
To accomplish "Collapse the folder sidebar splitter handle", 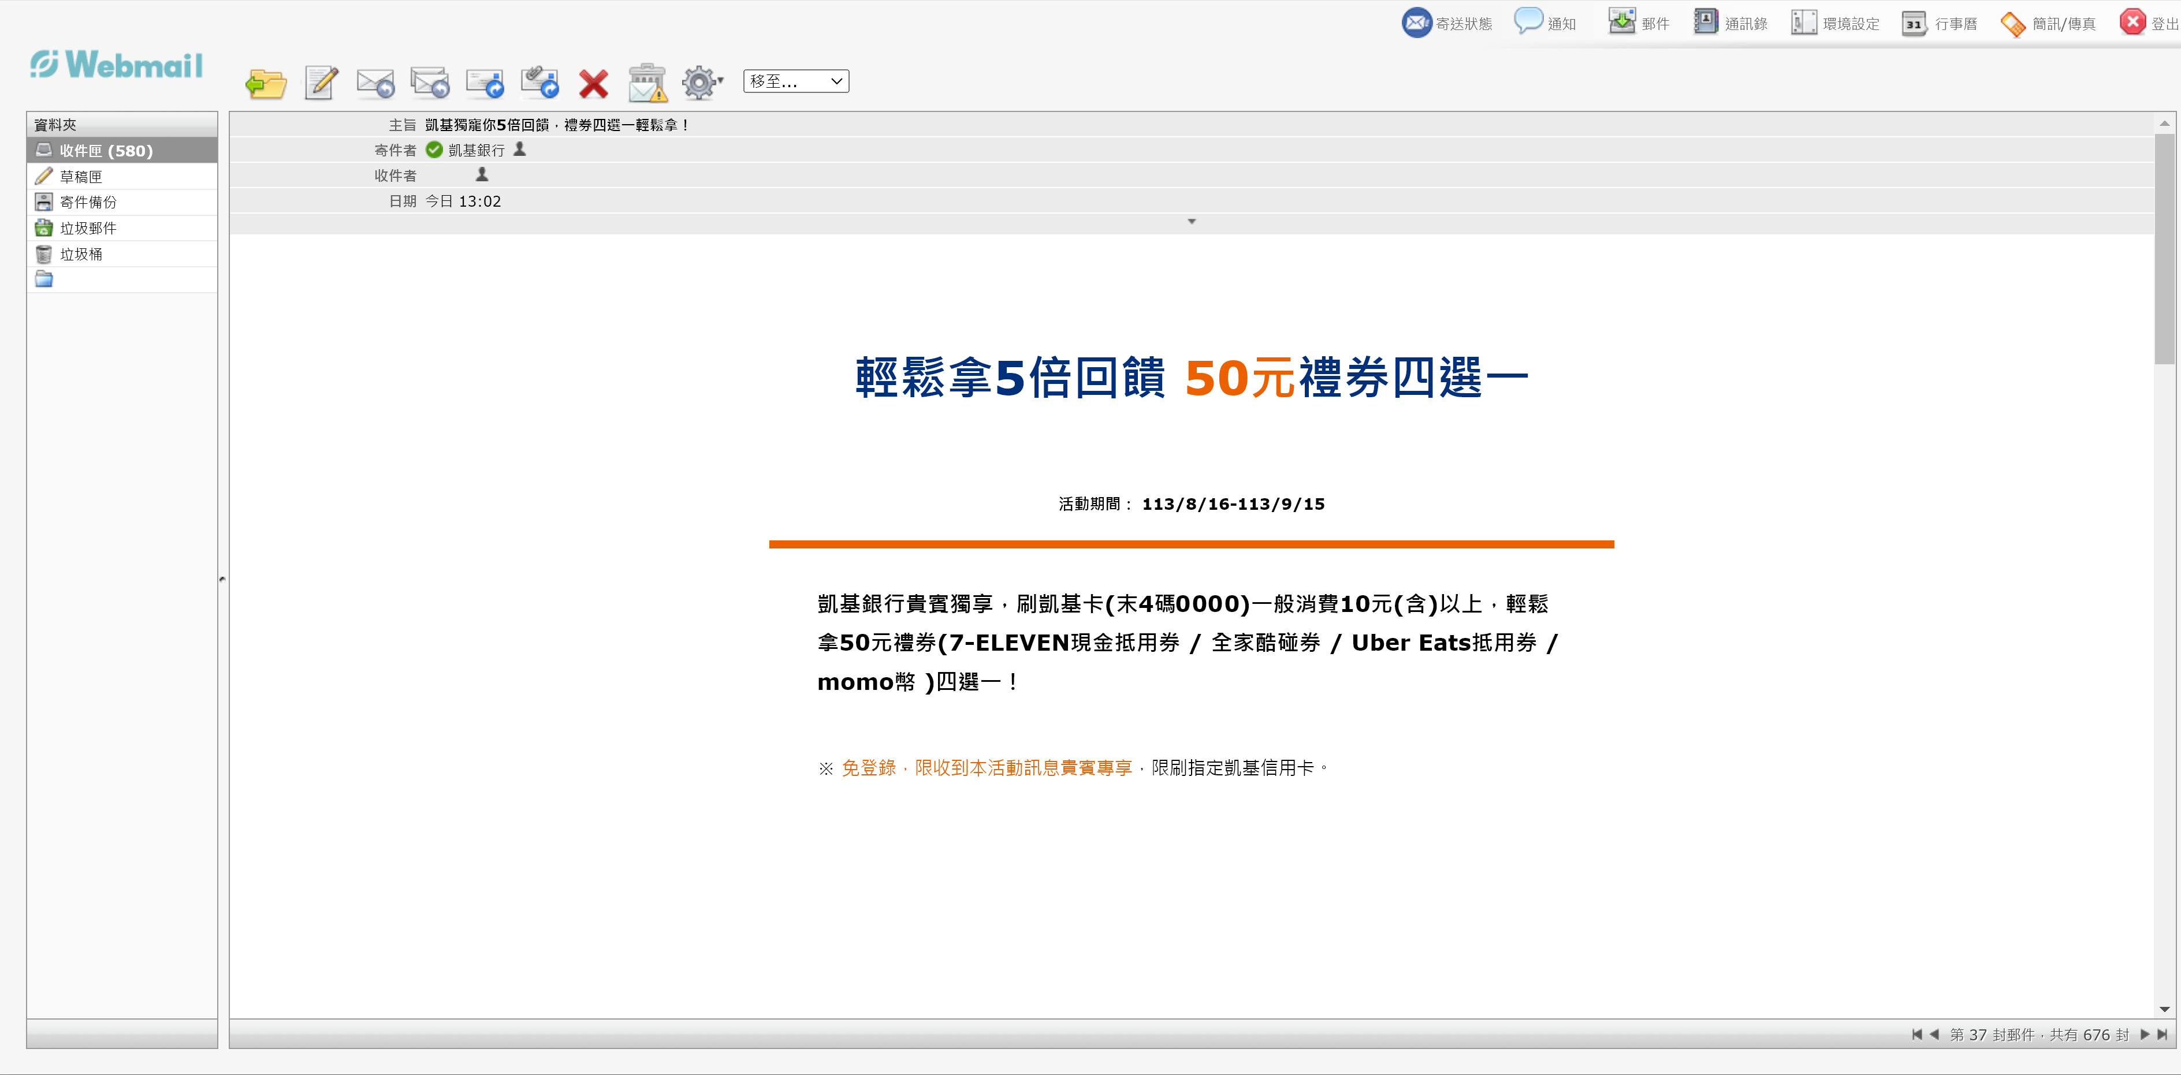I will pyautogui.click(x=223, y=580).
